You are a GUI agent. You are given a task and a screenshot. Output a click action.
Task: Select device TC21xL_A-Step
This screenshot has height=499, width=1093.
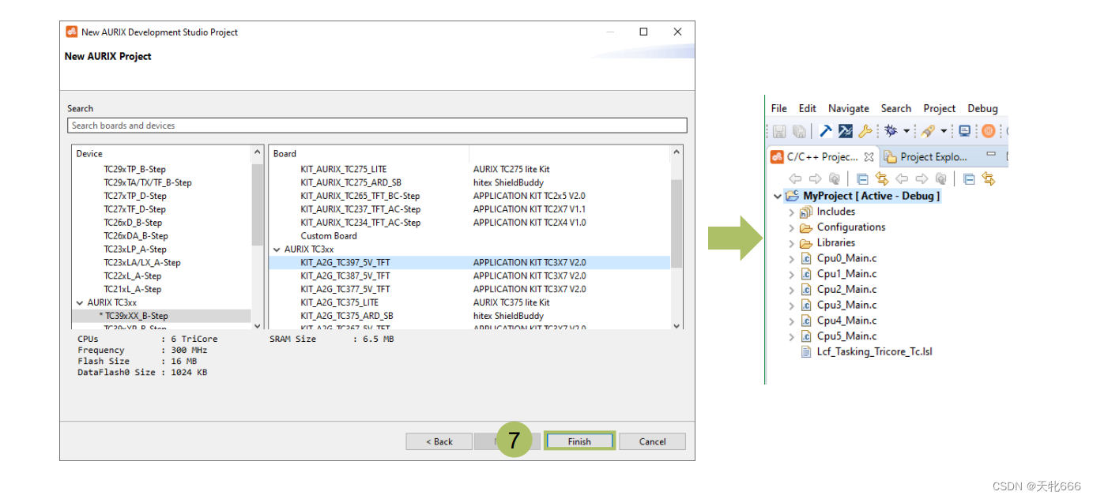tap(132, 290)
